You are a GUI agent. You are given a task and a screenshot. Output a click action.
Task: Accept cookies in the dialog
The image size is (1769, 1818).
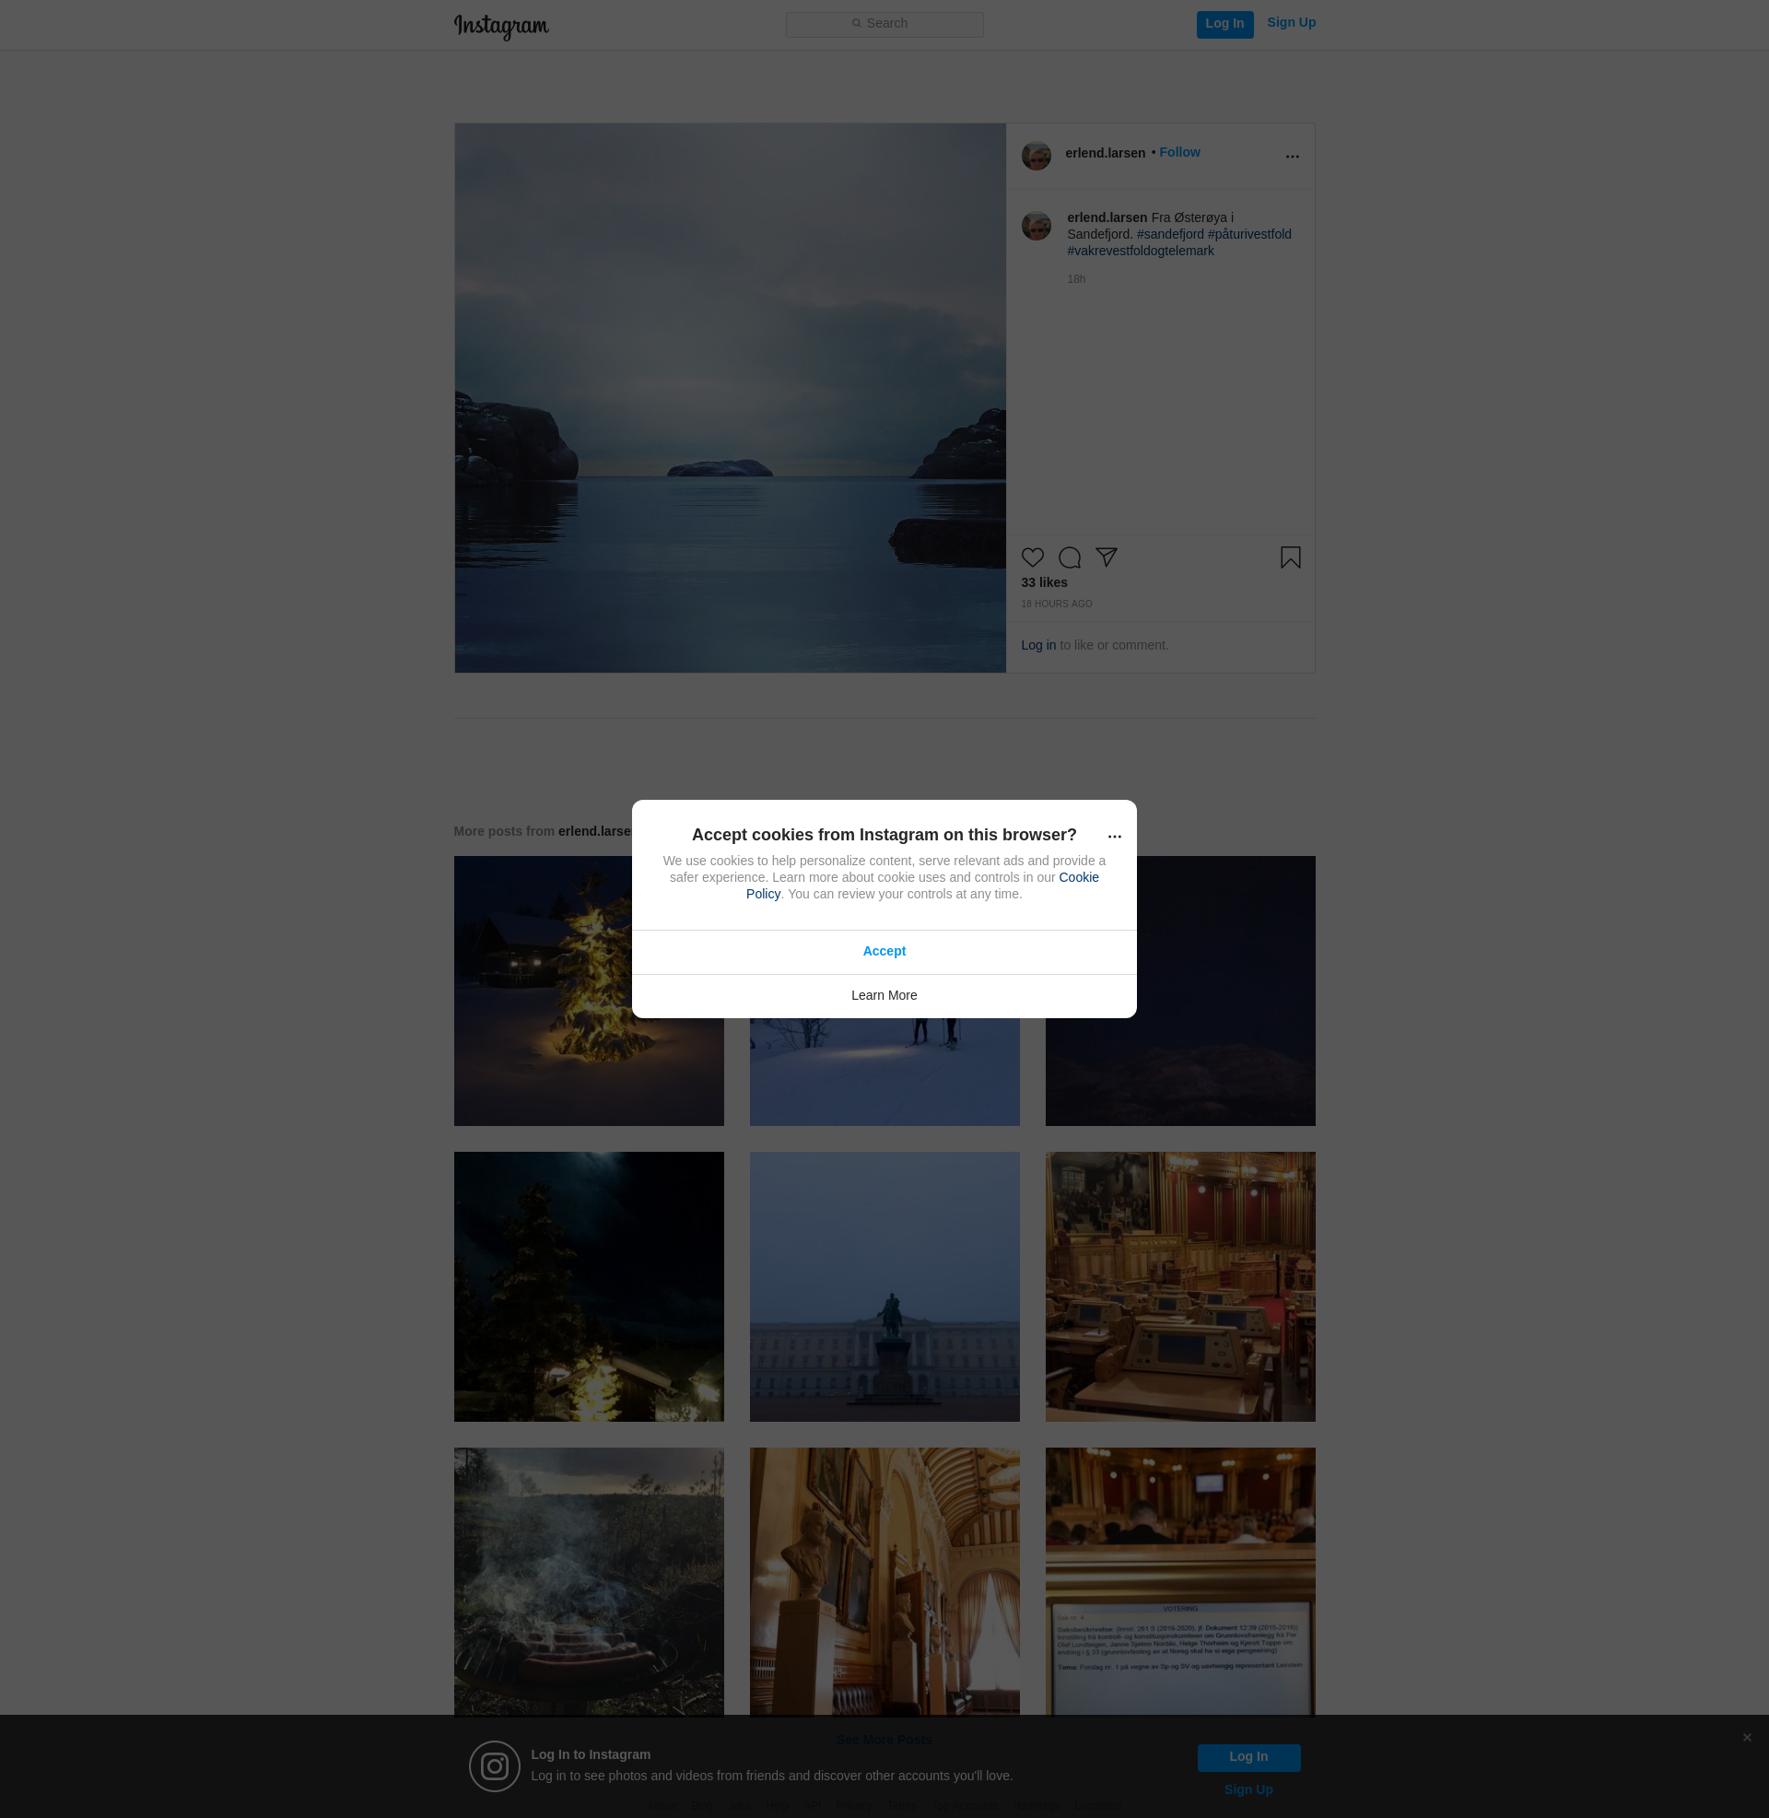point(884,951)
